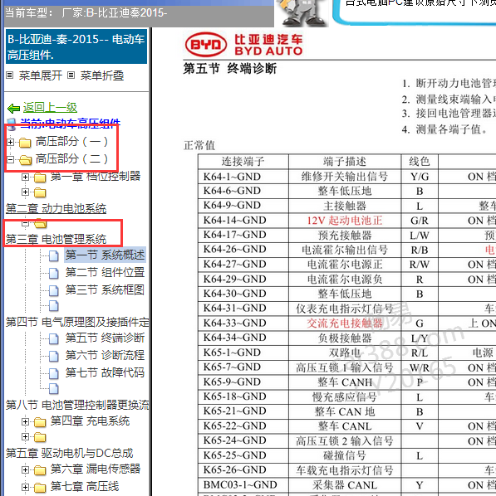Image resolution: width=496 pixels, height=496 pixels.
Task: Select 第一章 档位控制器 tree item
Action: click(96, 176)
